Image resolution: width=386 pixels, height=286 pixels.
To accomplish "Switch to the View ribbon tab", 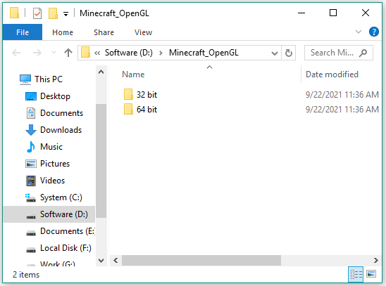I will (x=143, y=32).
